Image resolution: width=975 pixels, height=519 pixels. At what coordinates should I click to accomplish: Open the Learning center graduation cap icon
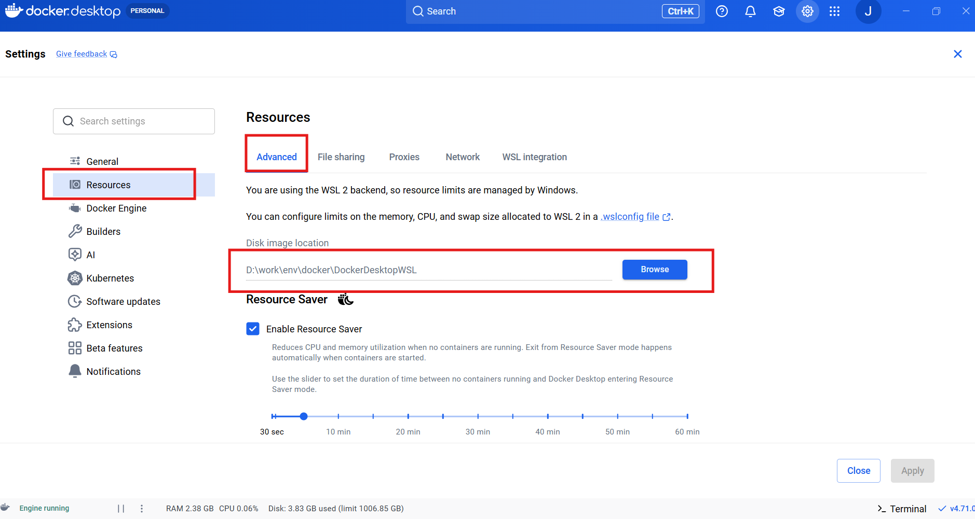(x=779, y=11)
